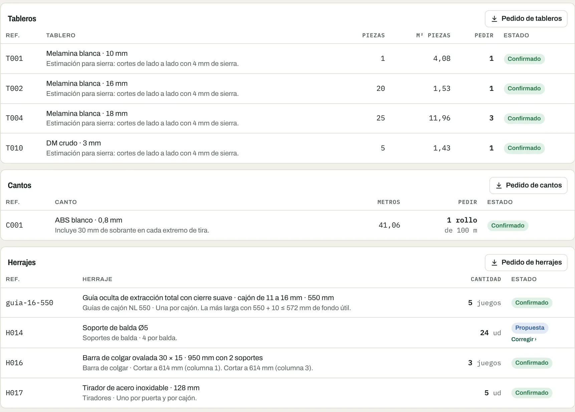
Task: Click the CANTIDAD column header
Action: [486, 279]
